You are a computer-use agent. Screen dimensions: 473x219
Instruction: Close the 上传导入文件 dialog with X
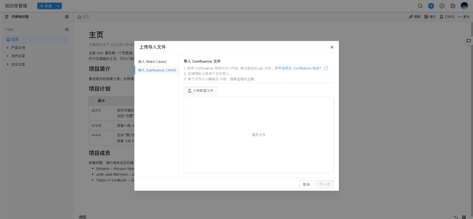point(332,47)
